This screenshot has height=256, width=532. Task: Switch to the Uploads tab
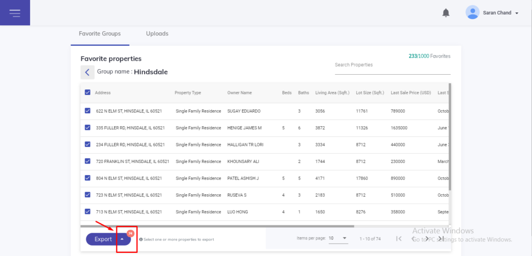[157, 34]
